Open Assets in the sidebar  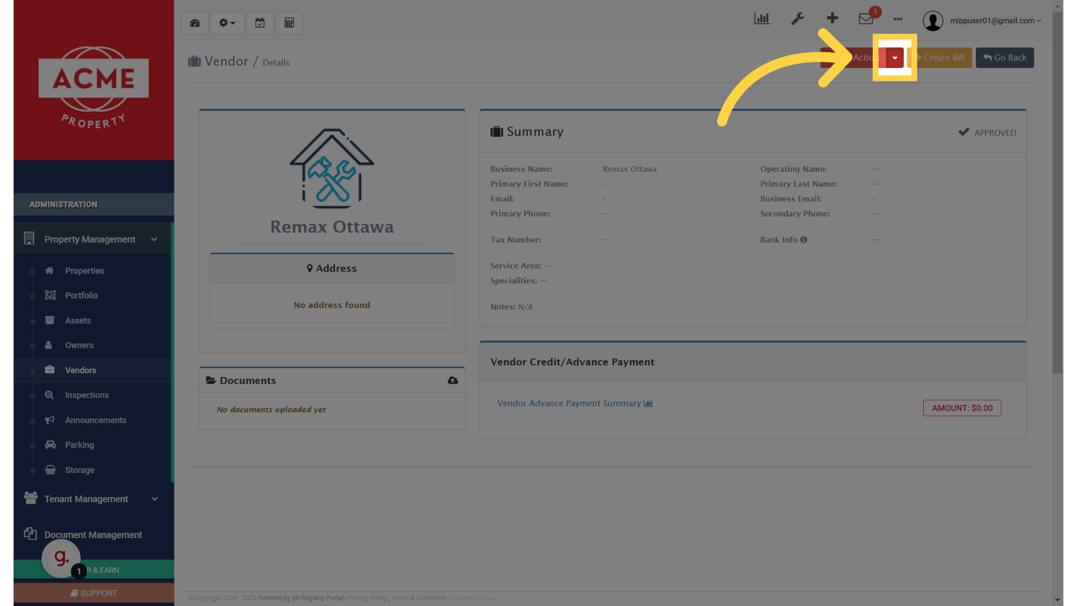(x=78, y=321)
